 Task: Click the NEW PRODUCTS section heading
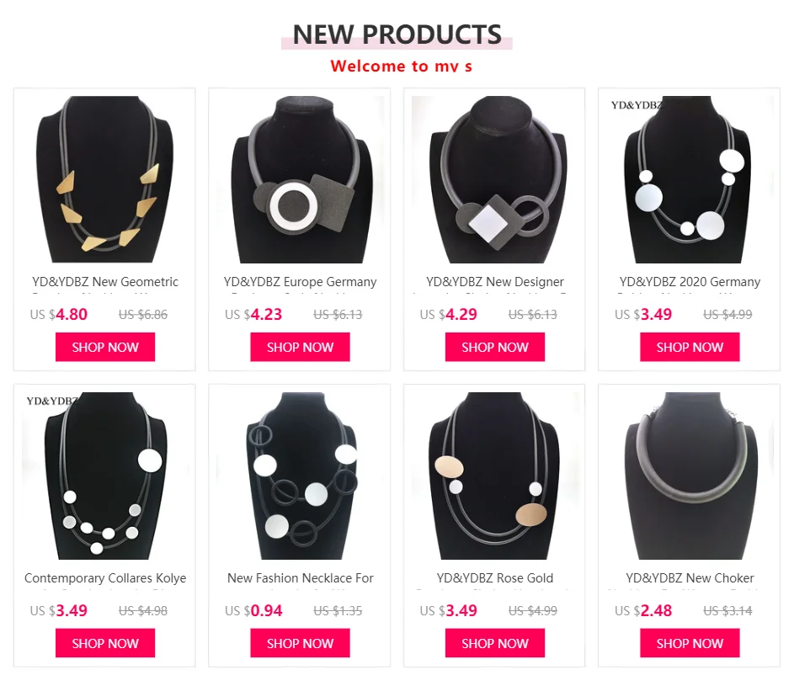(x=397, y=35)
